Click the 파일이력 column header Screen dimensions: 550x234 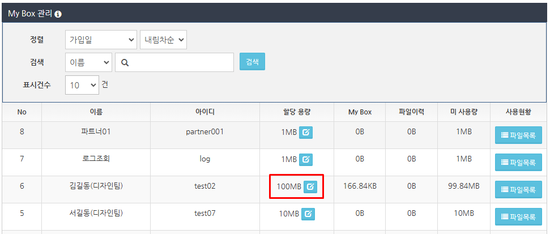411,112
